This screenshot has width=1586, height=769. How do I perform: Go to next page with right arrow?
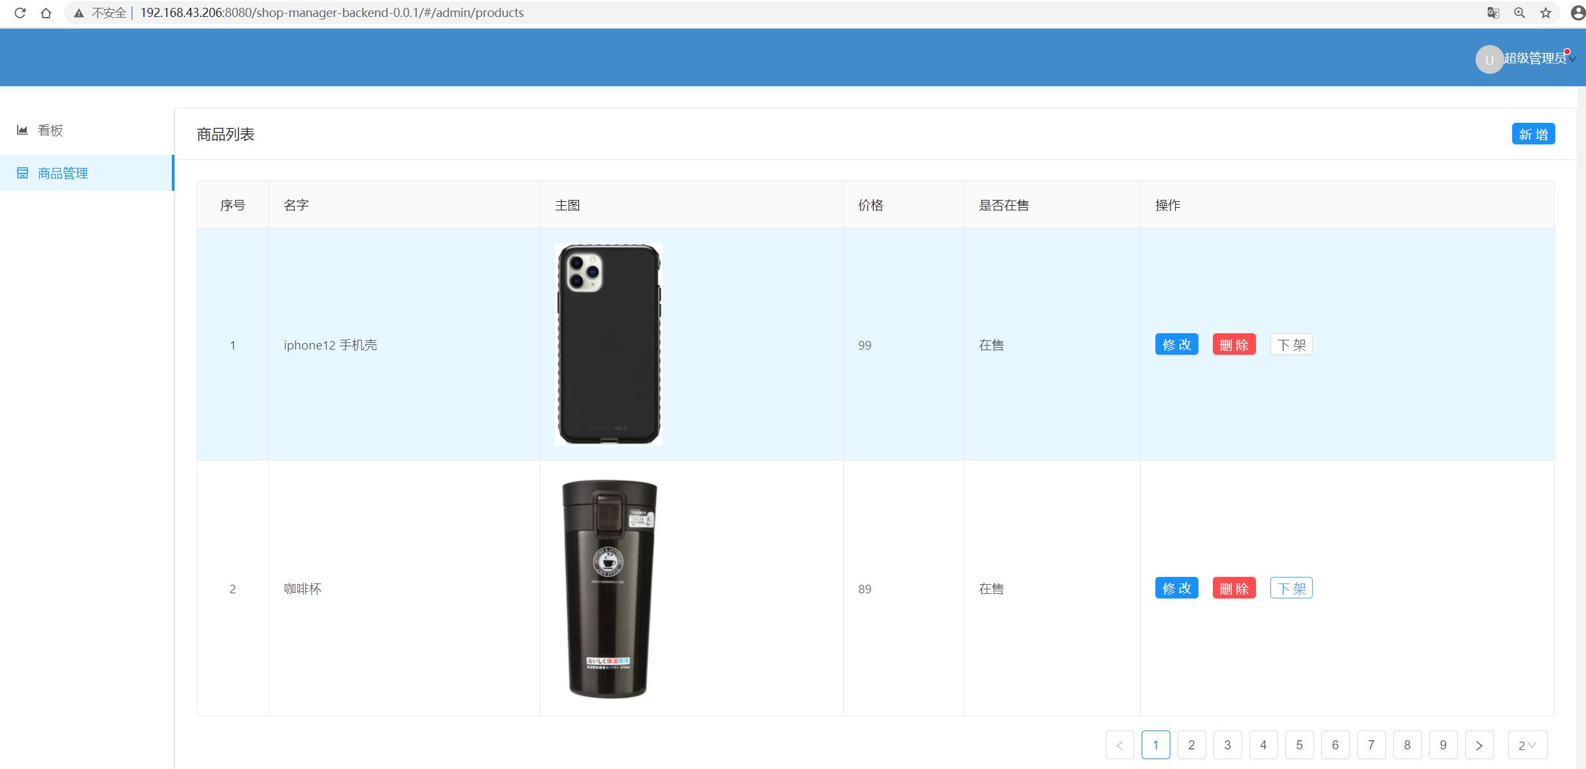pyautogui.click(x=1479, y=745)
